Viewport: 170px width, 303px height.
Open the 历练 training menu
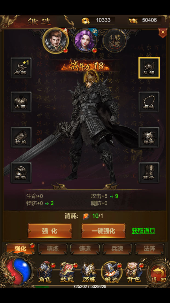tap(89, 273)
